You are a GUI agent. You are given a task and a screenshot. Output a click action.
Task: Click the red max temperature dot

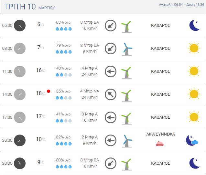pos(49,91)
